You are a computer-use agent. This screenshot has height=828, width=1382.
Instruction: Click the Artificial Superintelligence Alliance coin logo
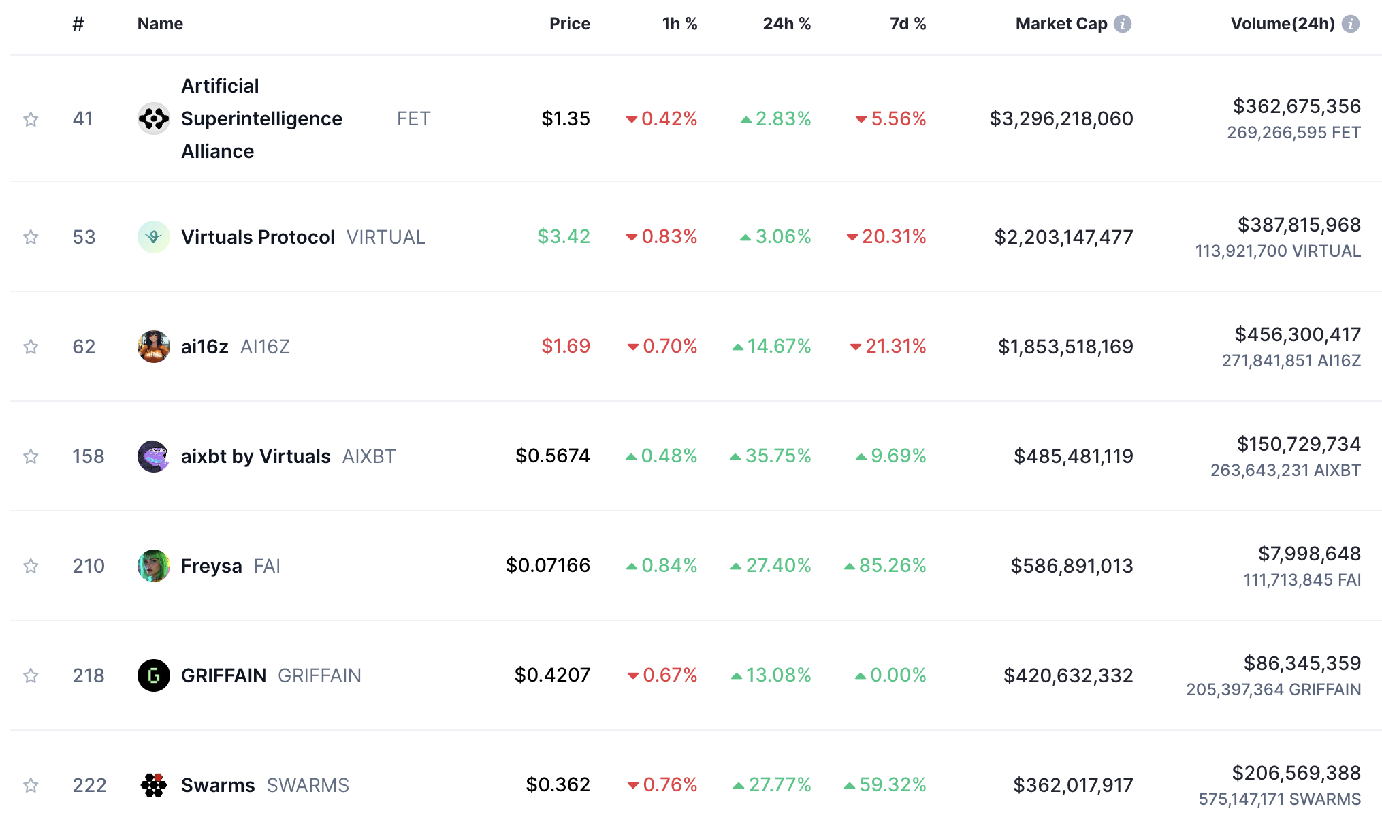tap(154, 118)
